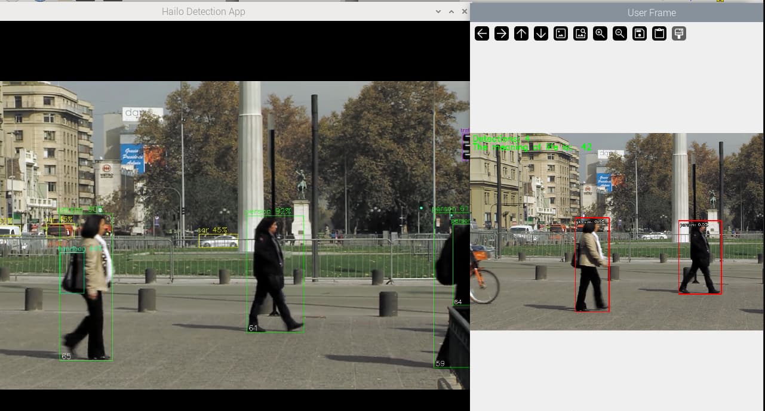
Task: Close the Hailo Detection App window
Action: (463, 12)
